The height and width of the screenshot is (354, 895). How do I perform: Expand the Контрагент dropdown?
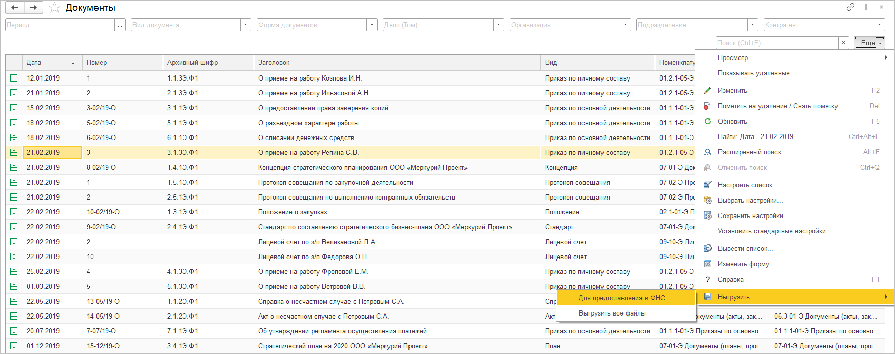pyautogui.click(x=880, y=25)
